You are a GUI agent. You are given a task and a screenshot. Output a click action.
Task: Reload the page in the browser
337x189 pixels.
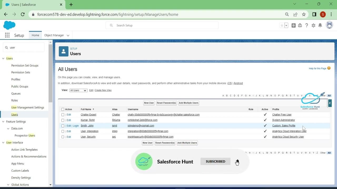[23, 14]
